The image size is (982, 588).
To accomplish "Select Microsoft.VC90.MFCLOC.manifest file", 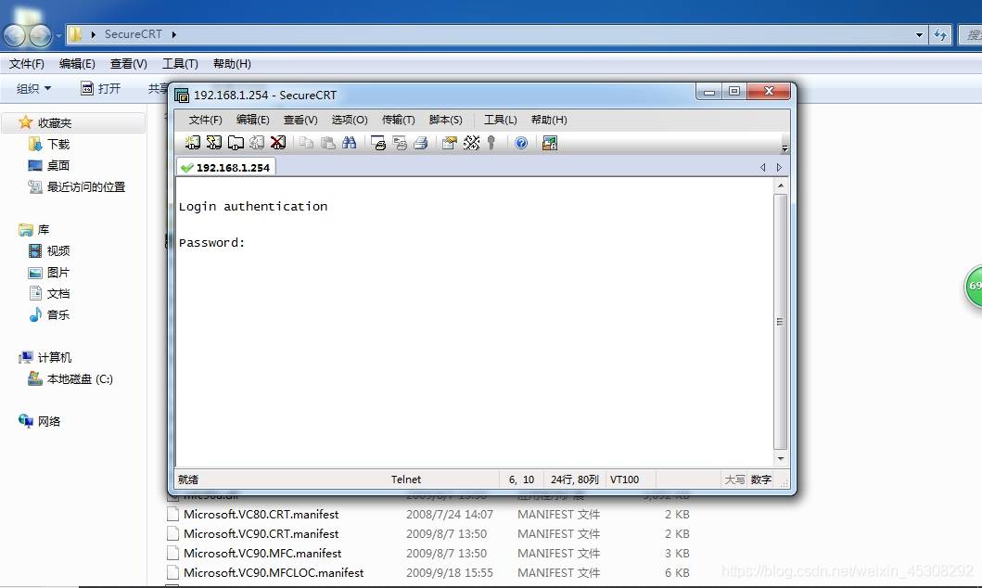I will (x=273, y=573).
